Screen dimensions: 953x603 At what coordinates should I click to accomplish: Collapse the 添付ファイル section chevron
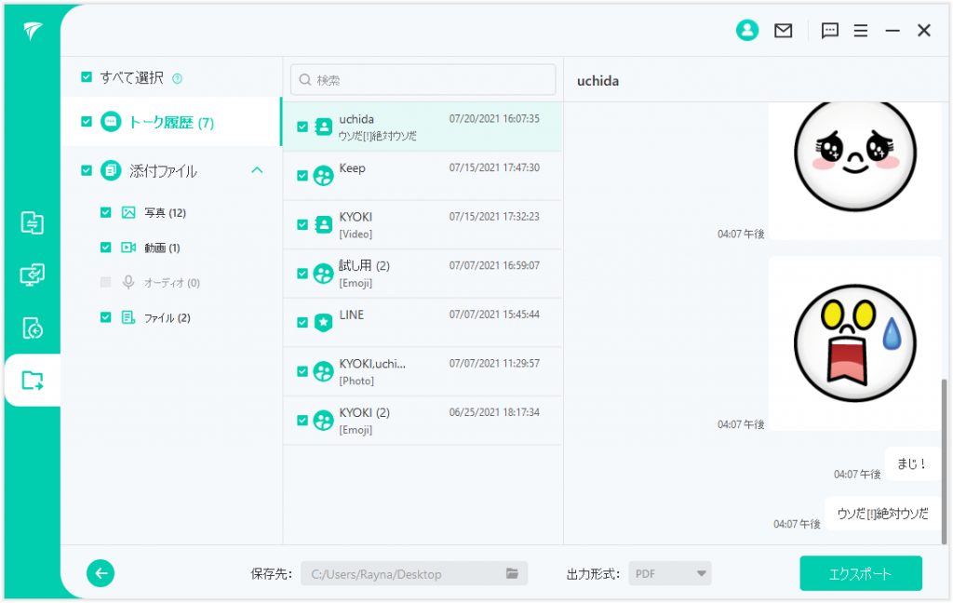pyautogui.click(x=258, y=170)
